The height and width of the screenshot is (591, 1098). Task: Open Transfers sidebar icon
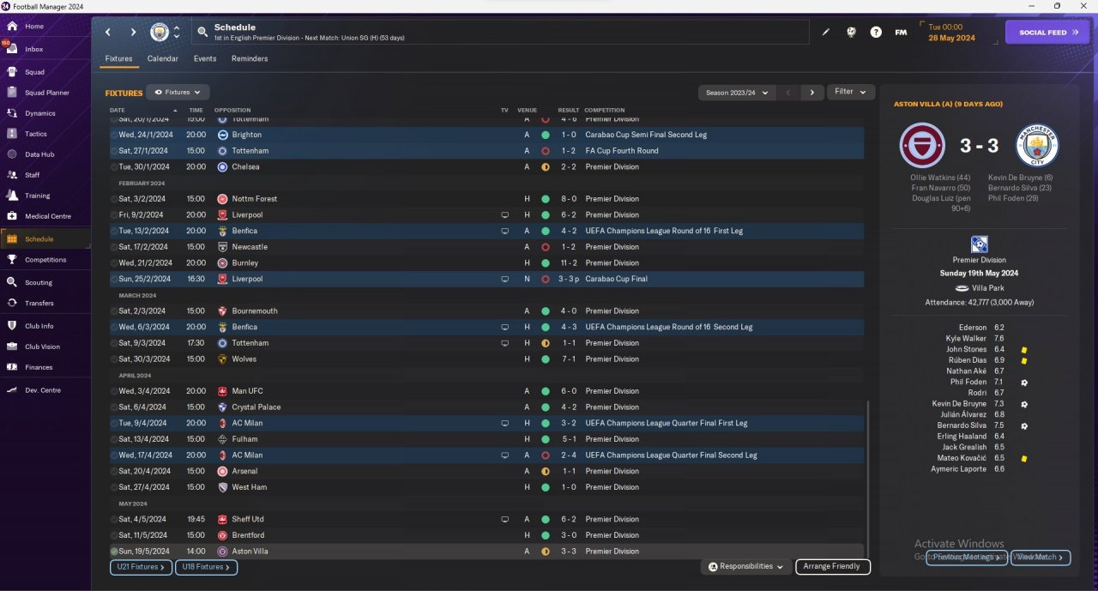12,303
